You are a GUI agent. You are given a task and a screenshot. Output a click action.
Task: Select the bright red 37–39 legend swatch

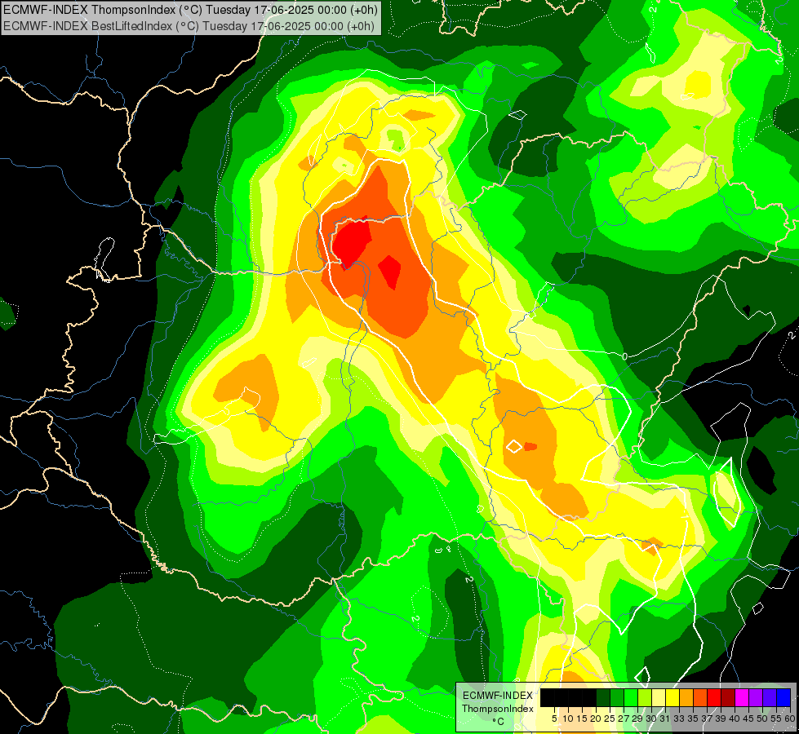[x=714, y=697]
